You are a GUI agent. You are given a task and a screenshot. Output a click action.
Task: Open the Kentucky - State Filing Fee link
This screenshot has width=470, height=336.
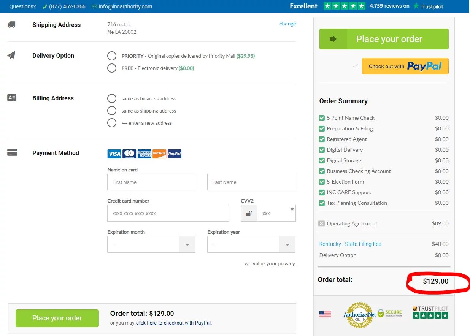tap(350, 244)
